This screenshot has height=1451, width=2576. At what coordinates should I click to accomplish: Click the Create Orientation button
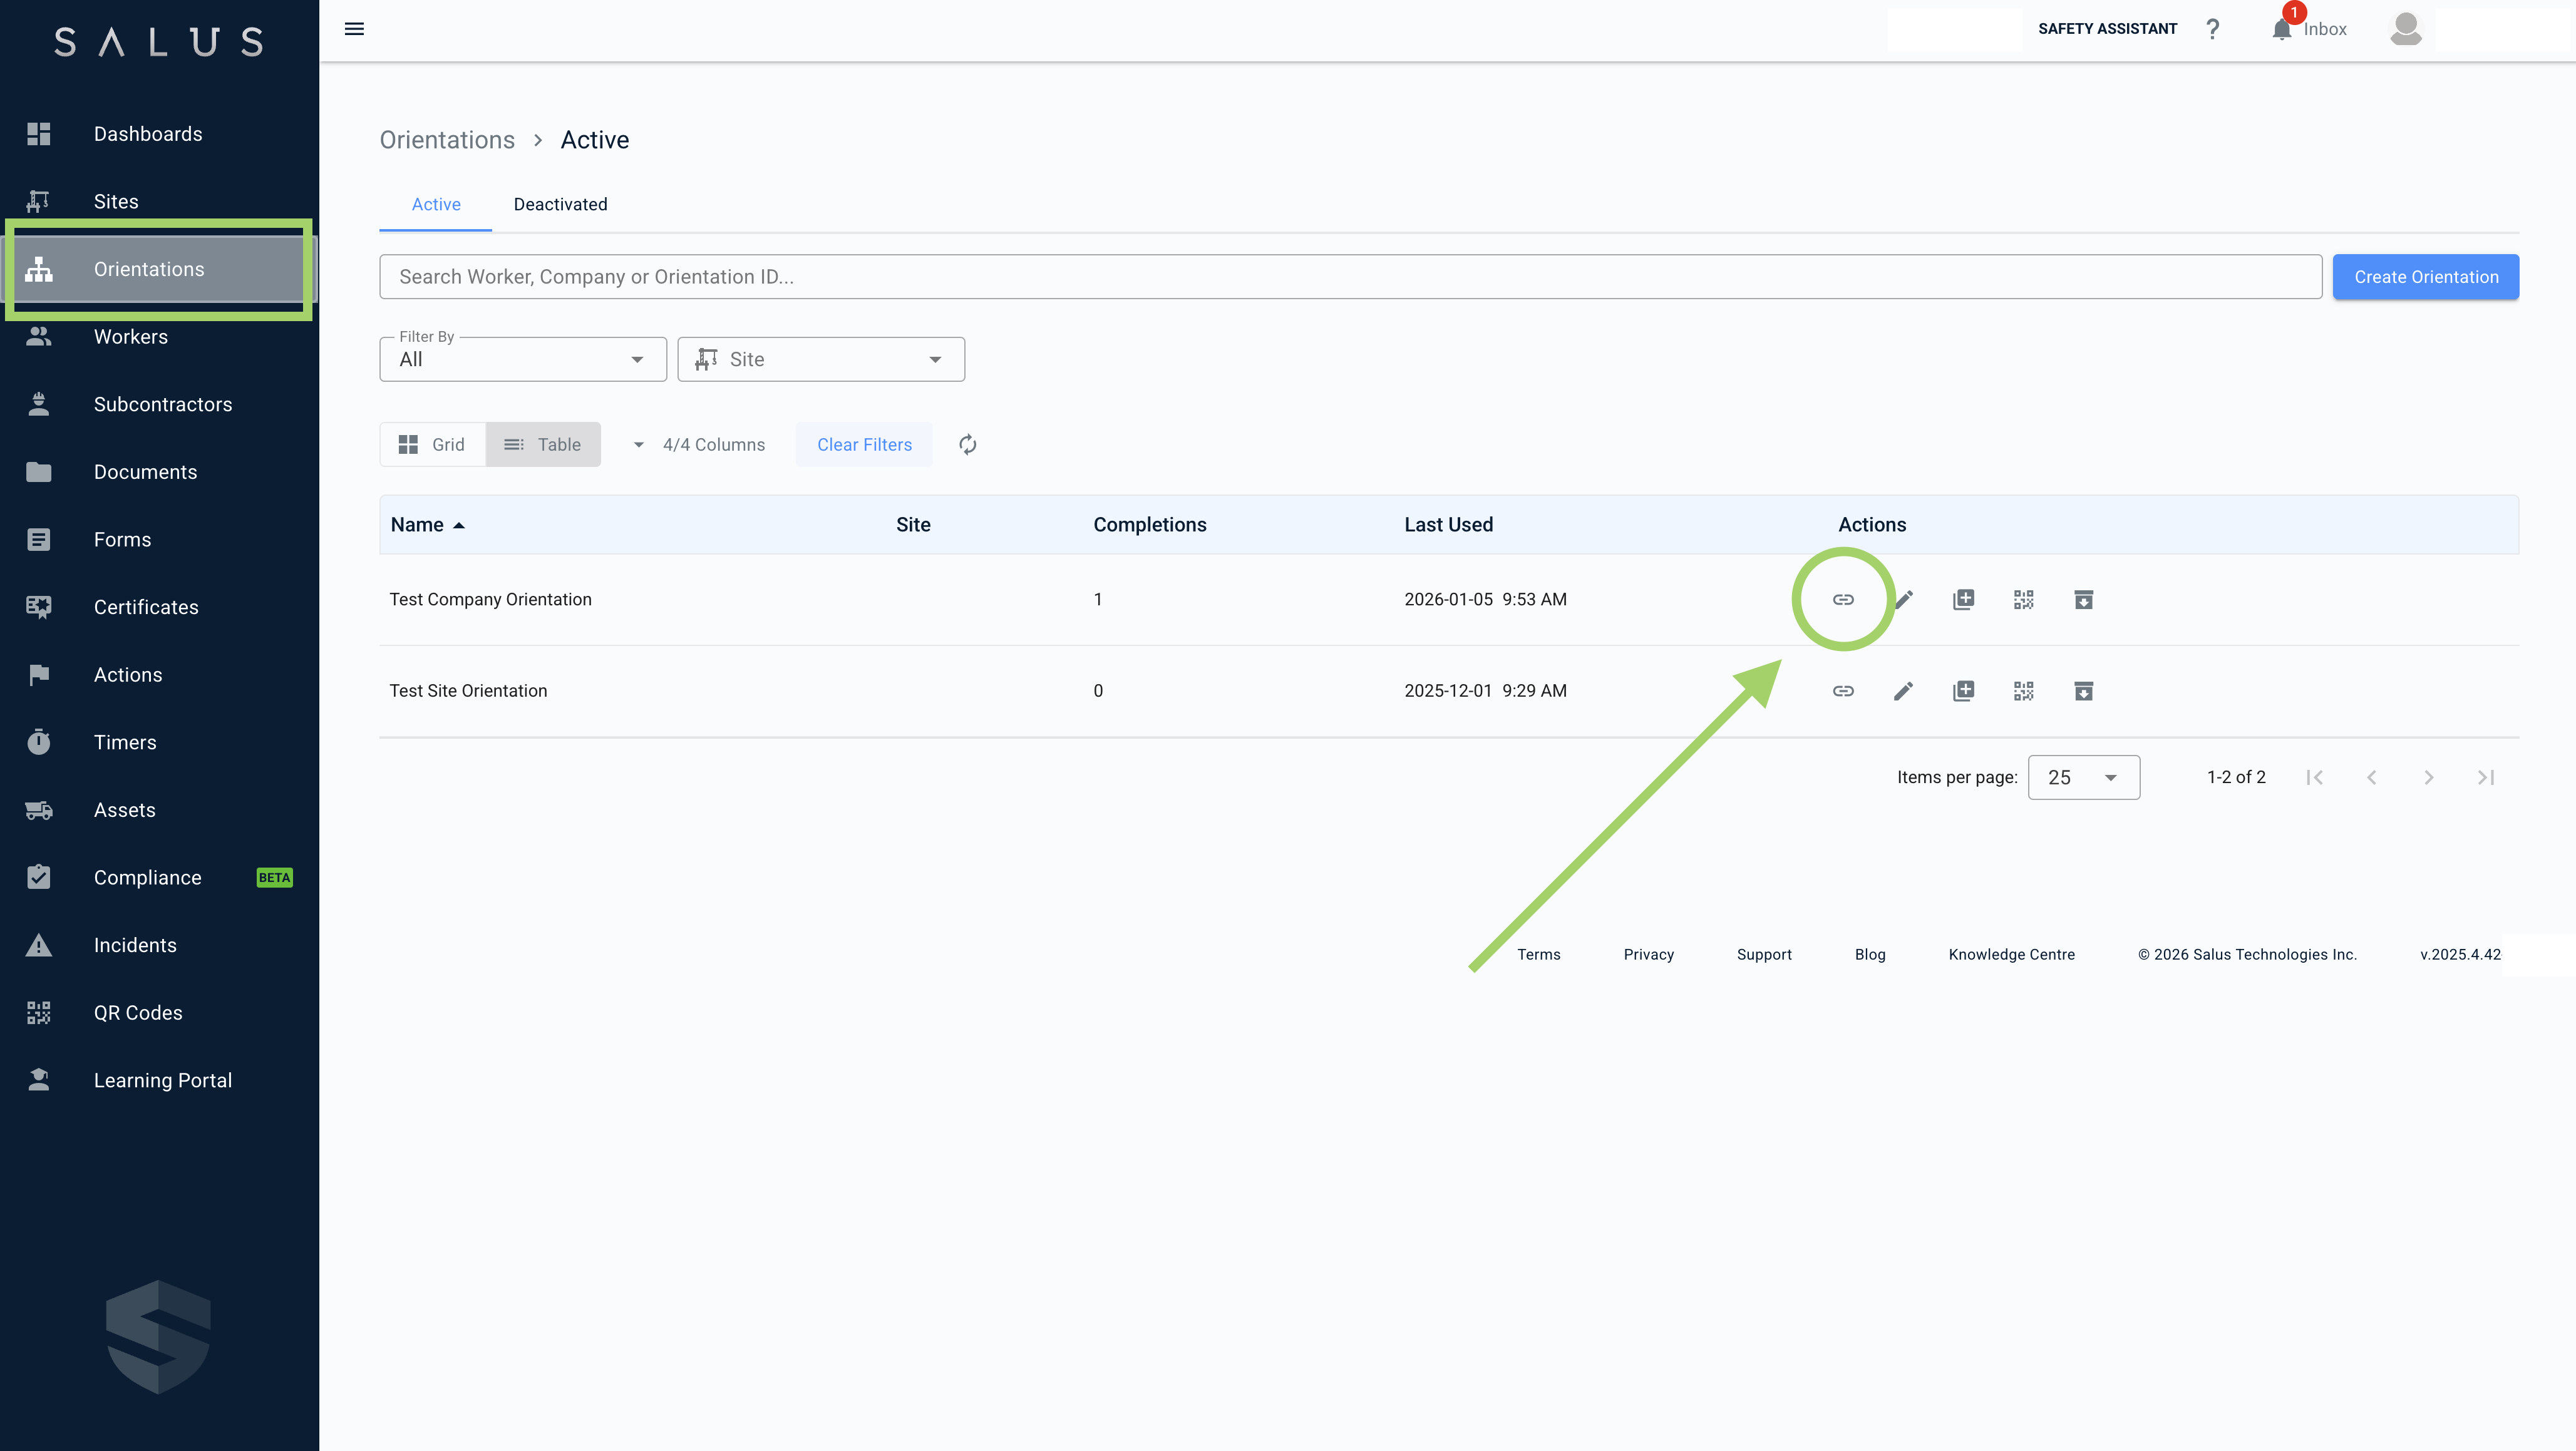click(x=2425, y=277)
